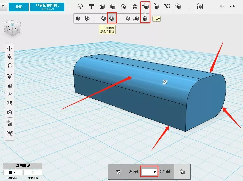The width and height of the screenshot is (243, 181).
Task: Click the 左 face of view cube
Action: tap(8, 29)
